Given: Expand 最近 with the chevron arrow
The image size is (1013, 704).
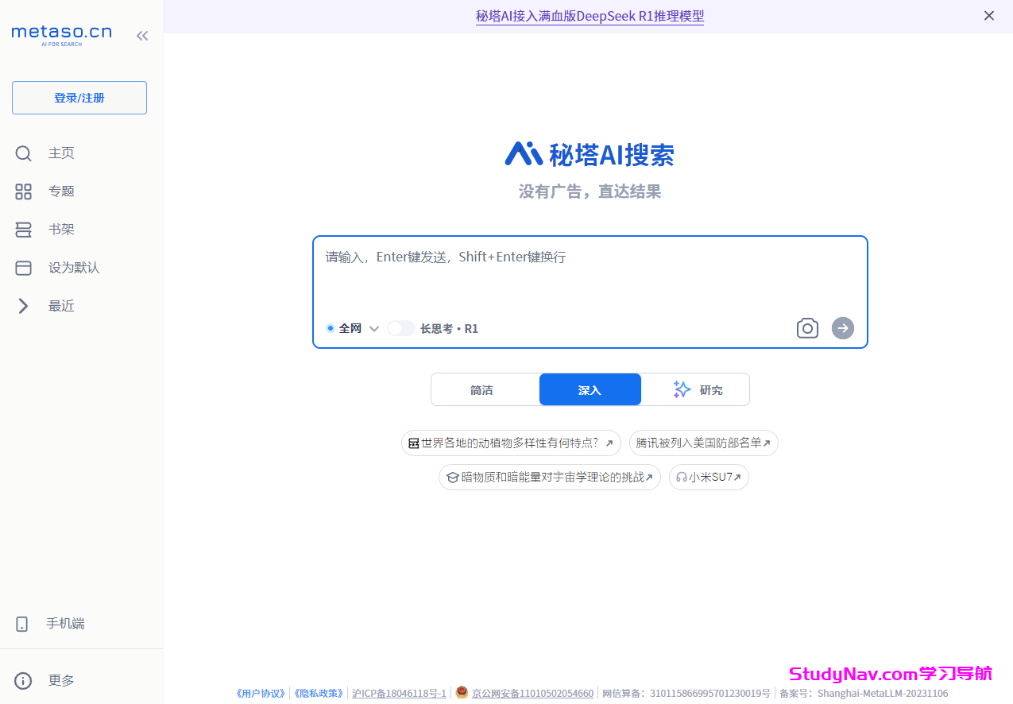Looking at the screenshot, I should click(23, 306).
